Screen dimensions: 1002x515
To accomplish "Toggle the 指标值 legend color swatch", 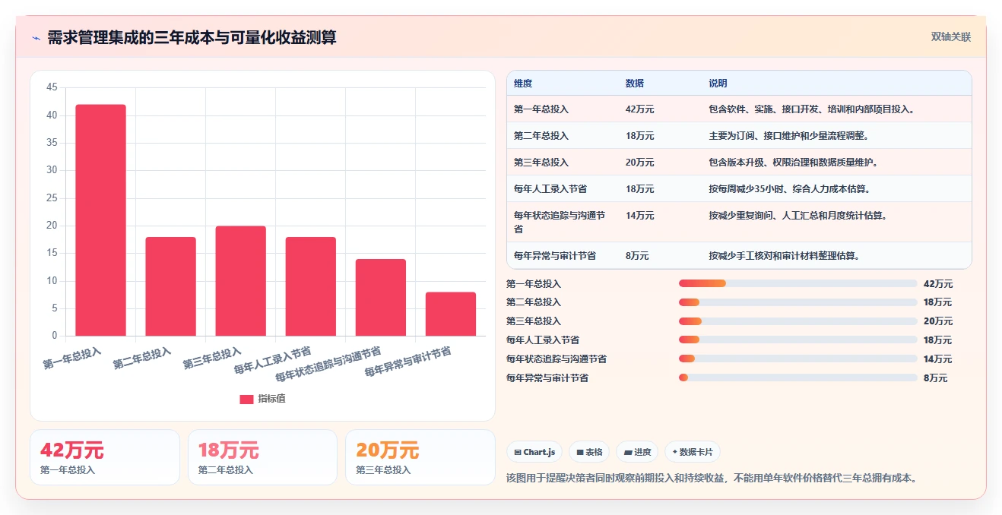I will [x=246, y=400].
